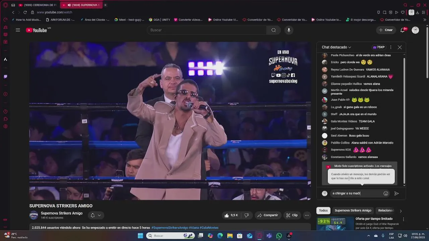This screenshot has width=429, height=241.
Task: Click the Compartir share button
Action: click(267, 215)
